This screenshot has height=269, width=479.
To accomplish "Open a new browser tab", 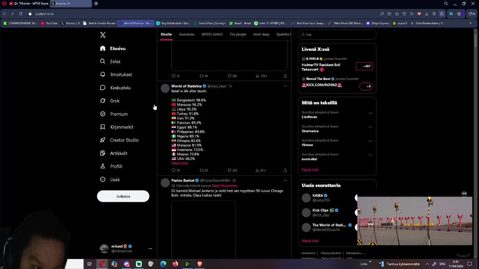I will pyautogui.click(x=96, y=4).
